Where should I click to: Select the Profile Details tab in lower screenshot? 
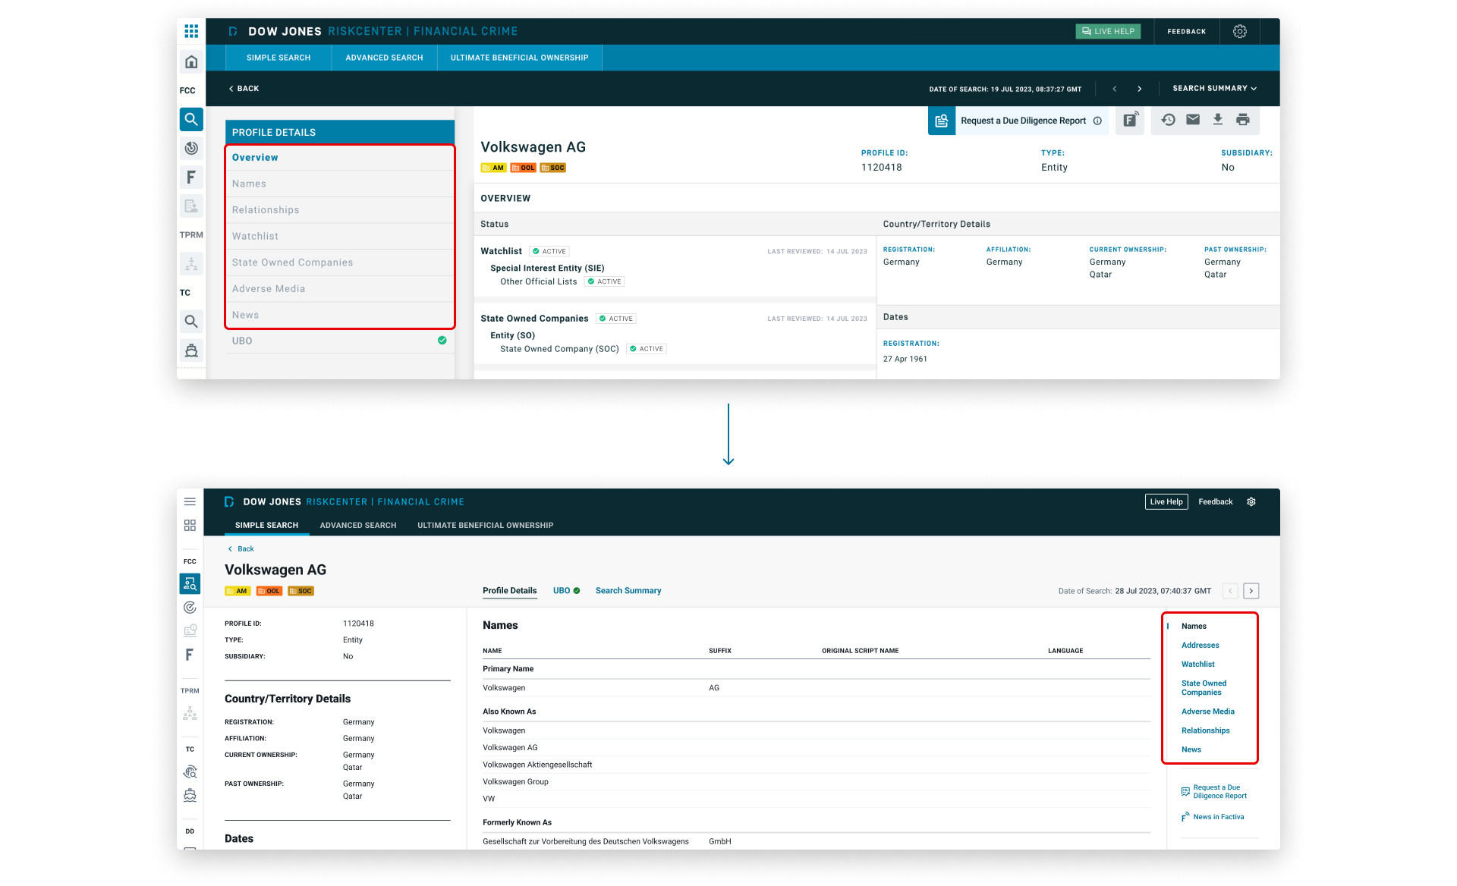tap(510, 591)
